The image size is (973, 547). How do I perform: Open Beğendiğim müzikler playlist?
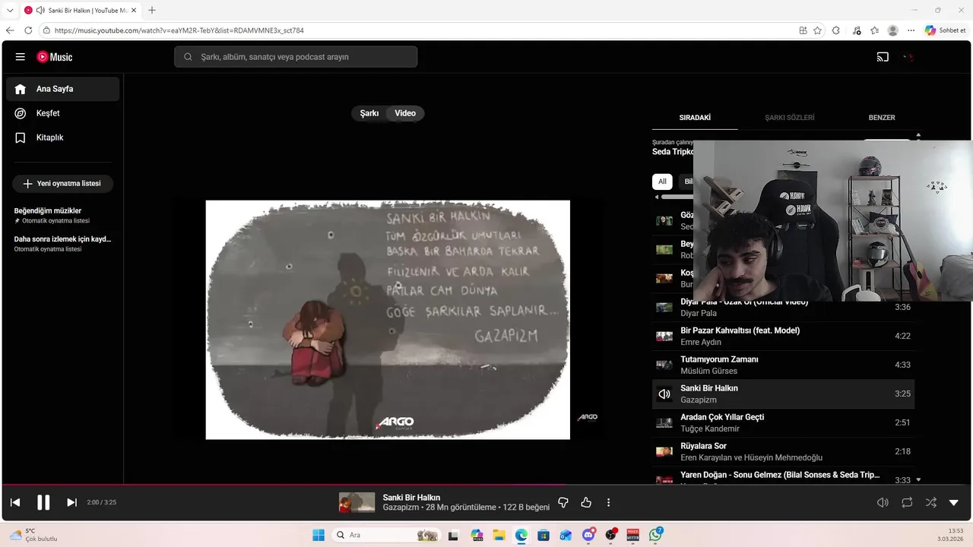(62, 215)
